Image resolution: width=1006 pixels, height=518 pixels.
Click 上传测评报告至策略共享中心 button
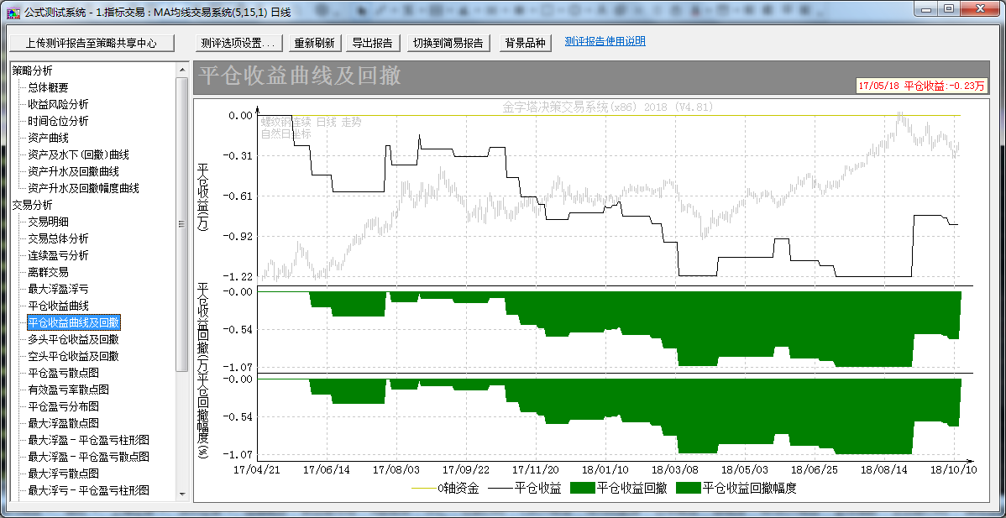coord(91,43)
